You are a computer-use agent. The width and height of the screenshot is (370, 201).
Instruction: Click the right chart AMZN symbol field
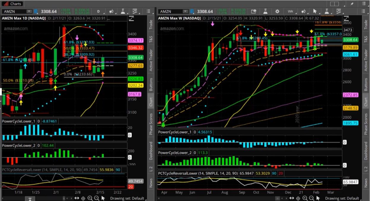[174, 12]
